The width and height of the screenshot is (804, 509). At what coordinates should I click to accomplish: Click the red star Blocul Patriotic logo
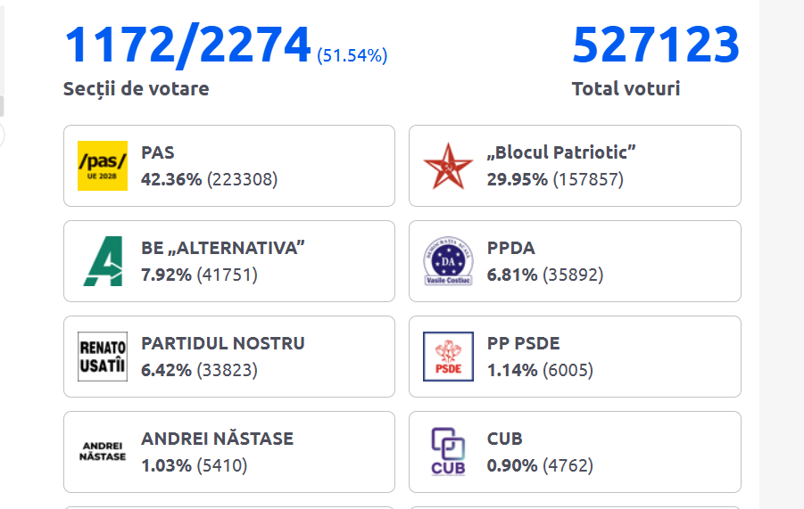448,166
